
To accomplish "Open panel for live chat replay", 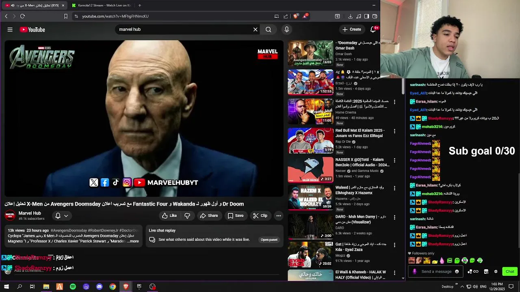I will pyautogui.click(x=269, y=240).
